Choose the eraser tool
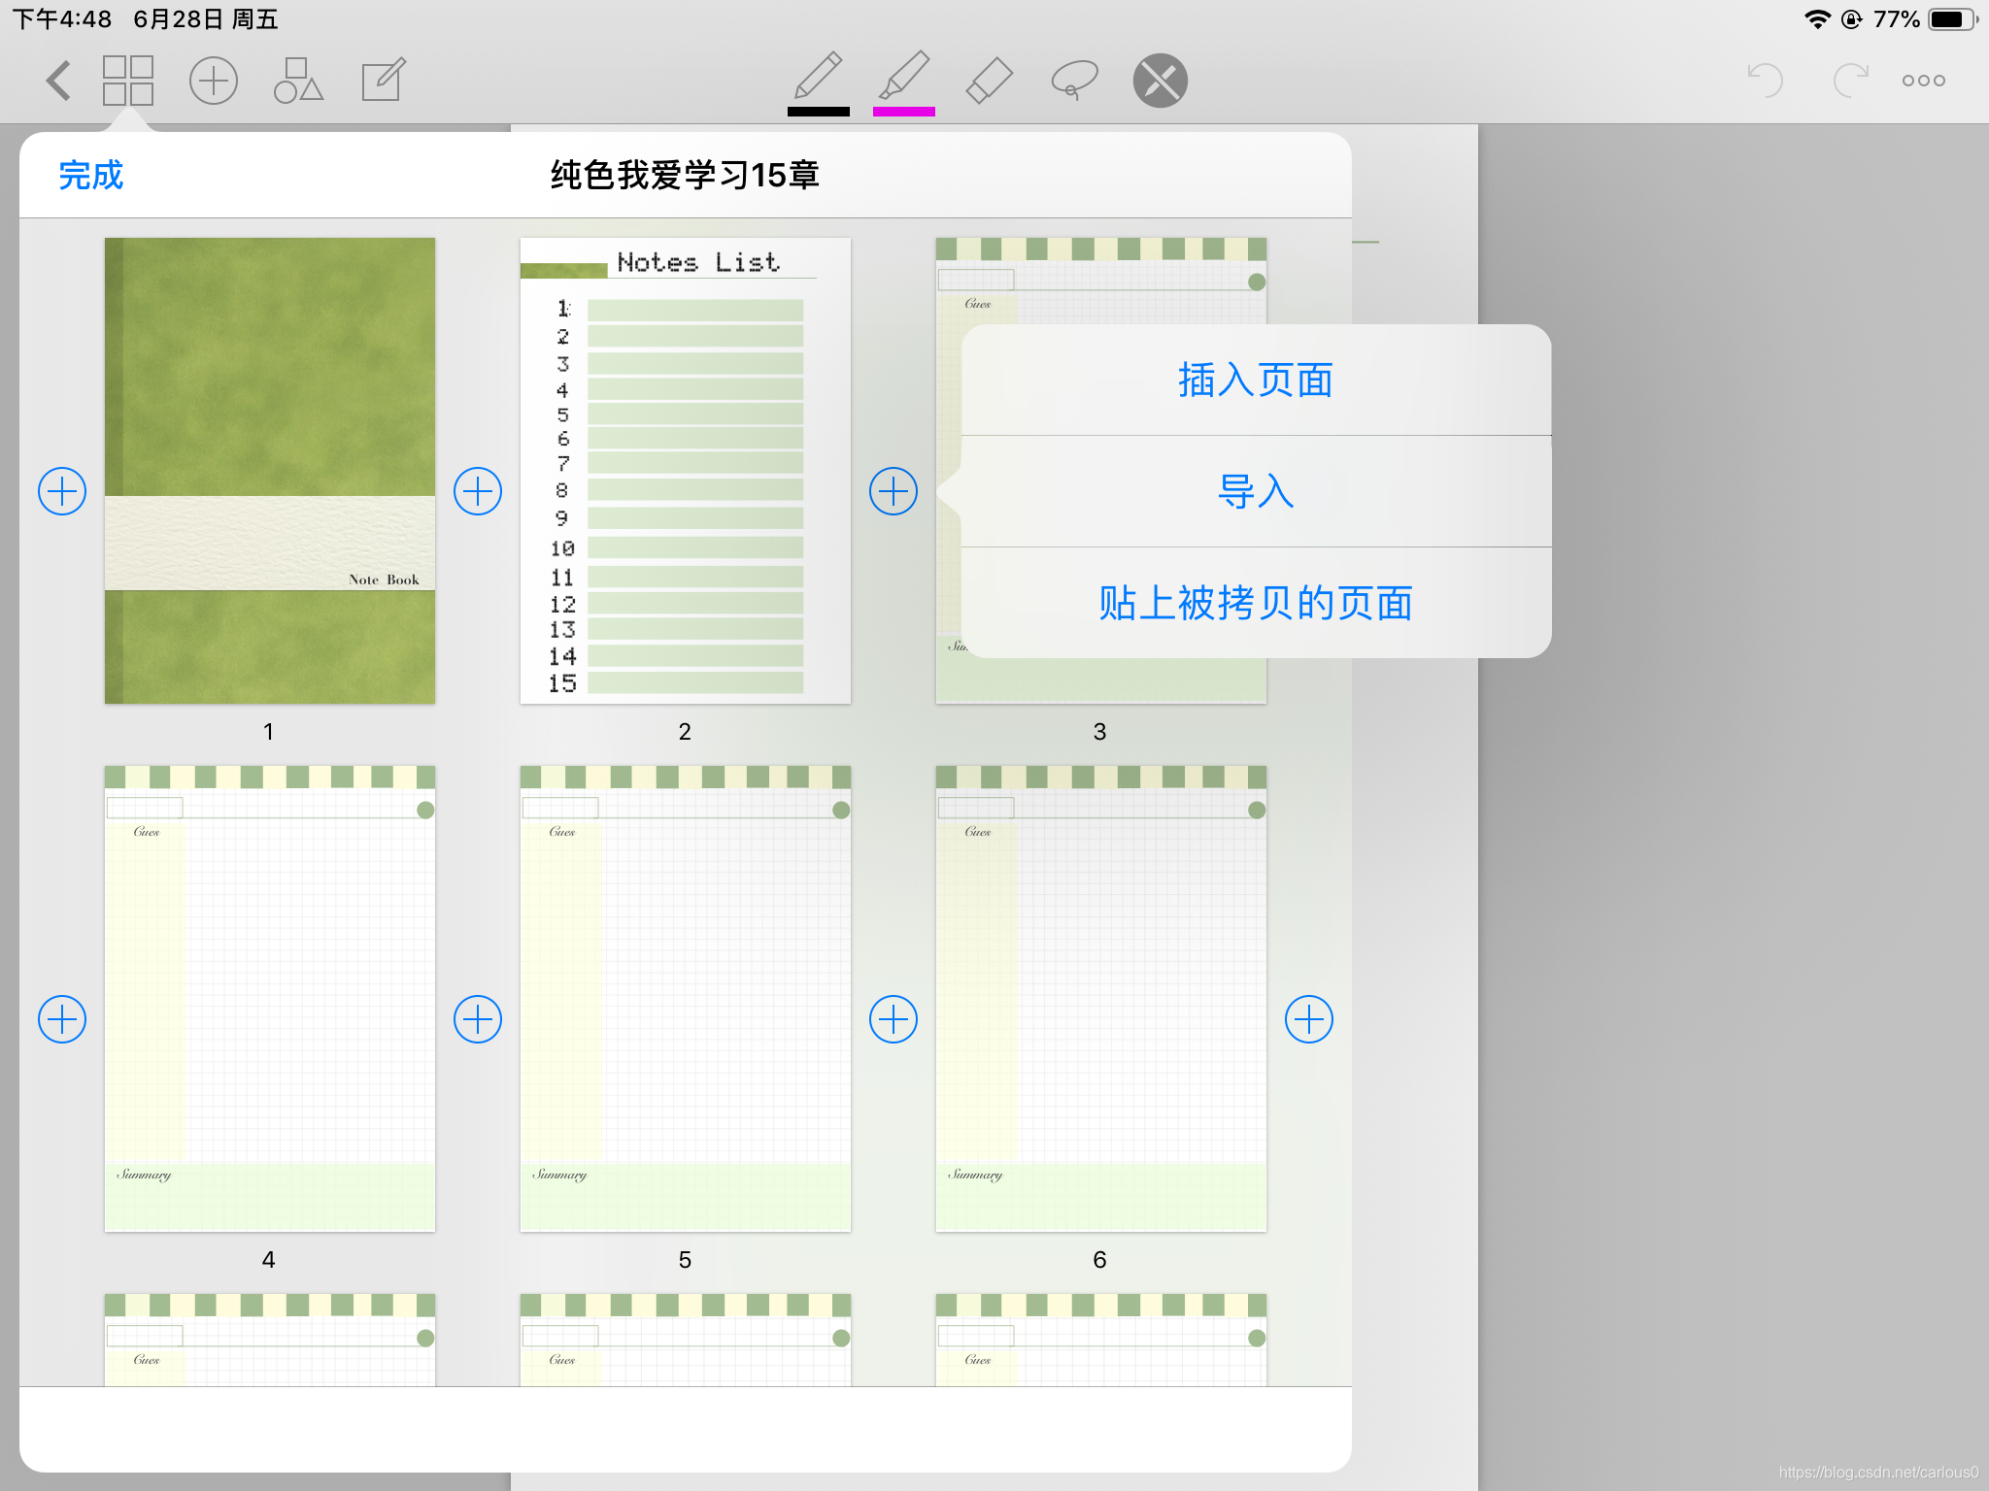This screenshot has height=1491, width=1989. point(989,81)
